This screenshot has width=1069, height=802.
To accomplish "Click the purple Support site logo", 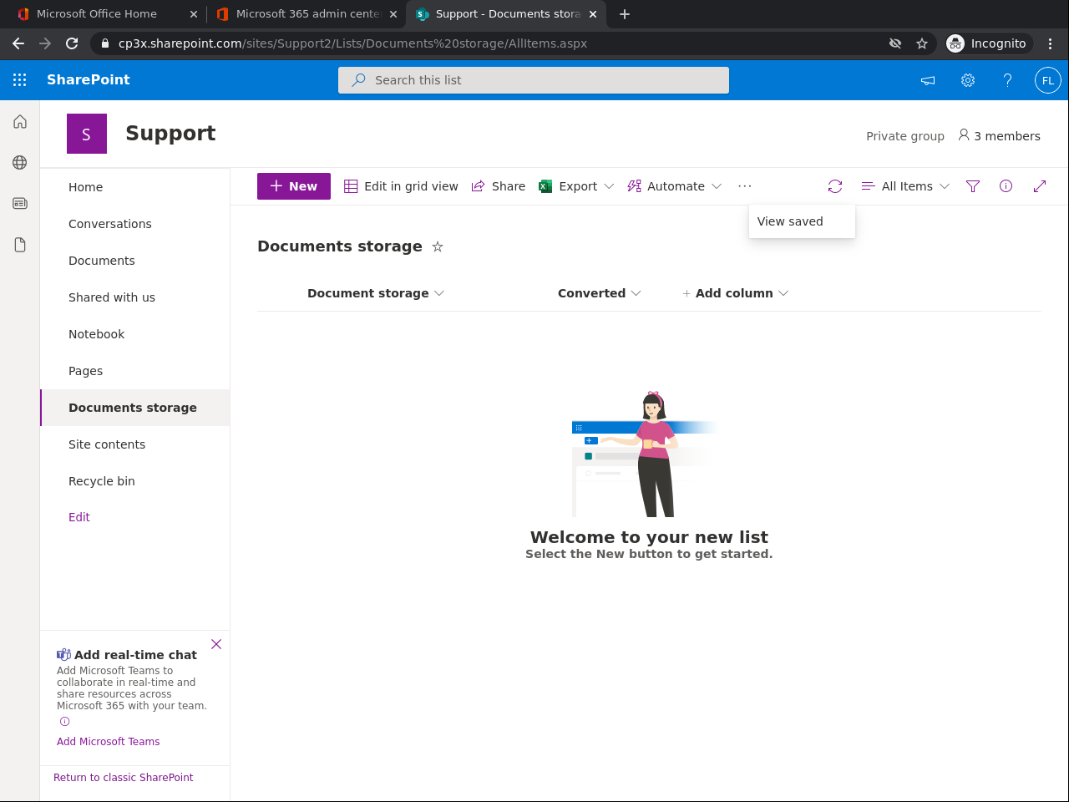I will pos(87,134).
